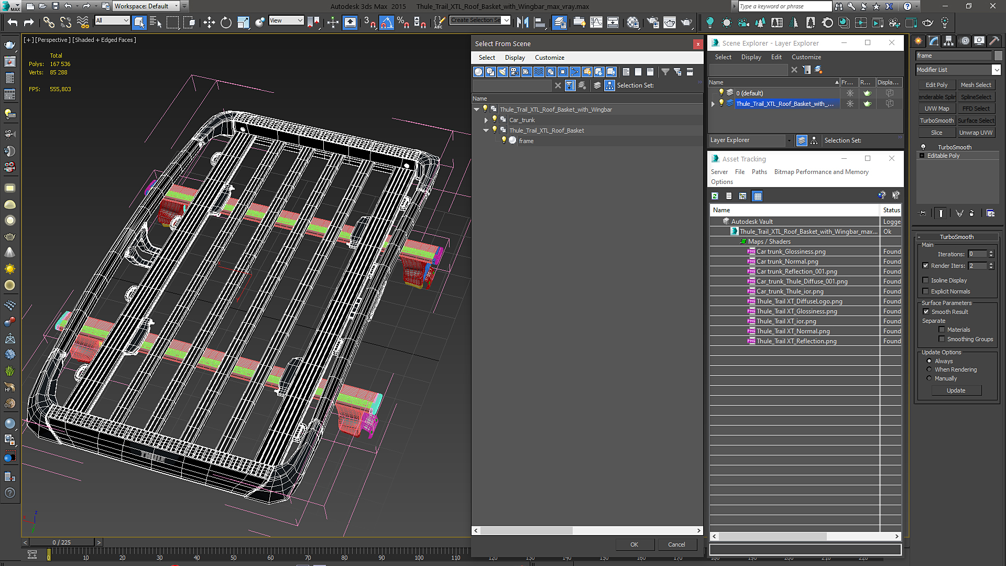Viewport: 1006px width, 566px height.
Task: Click the UVW Map modifier button
Action: coord(936,108)
